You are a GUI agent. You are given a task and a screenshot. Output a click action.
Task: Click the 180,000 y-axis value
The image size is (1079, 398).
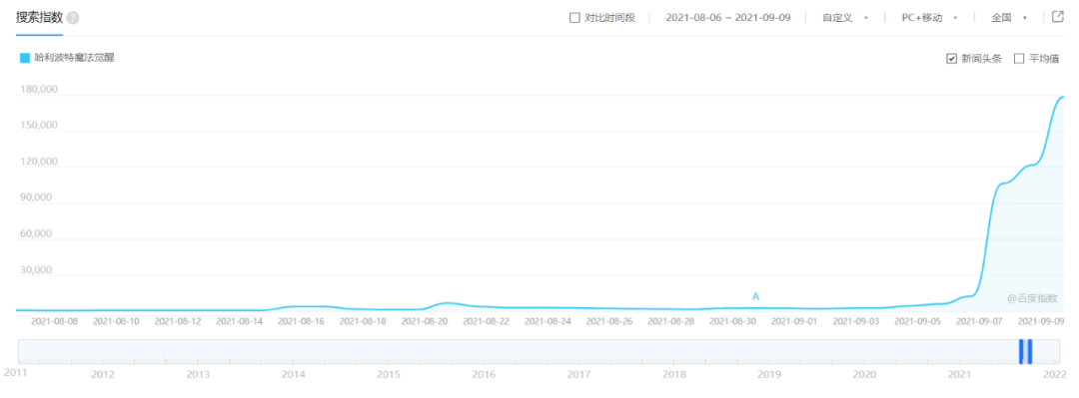point(38,90)
